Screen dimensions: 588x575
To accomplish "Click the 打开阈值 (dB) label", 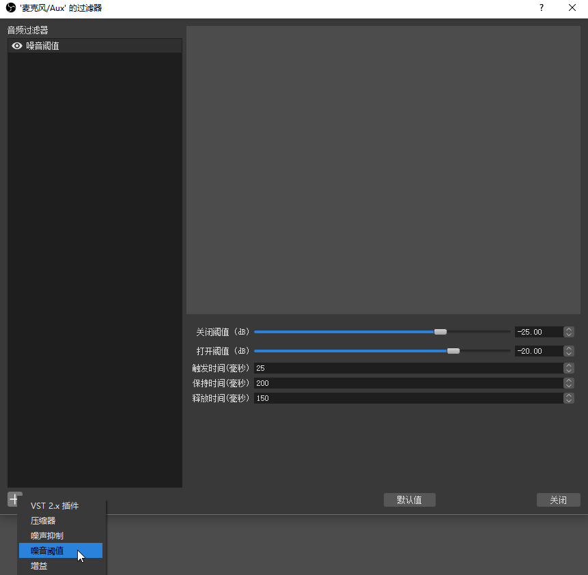I will point(223,351).
